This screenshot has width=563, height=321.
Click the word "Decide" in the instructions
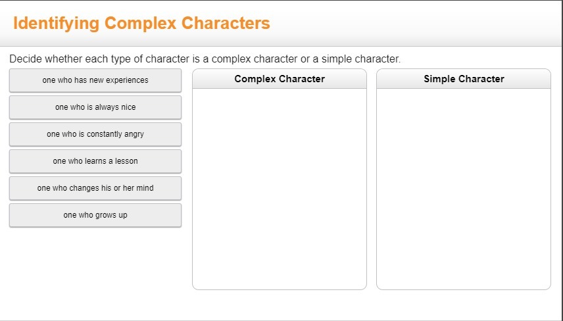coord(24,59)
